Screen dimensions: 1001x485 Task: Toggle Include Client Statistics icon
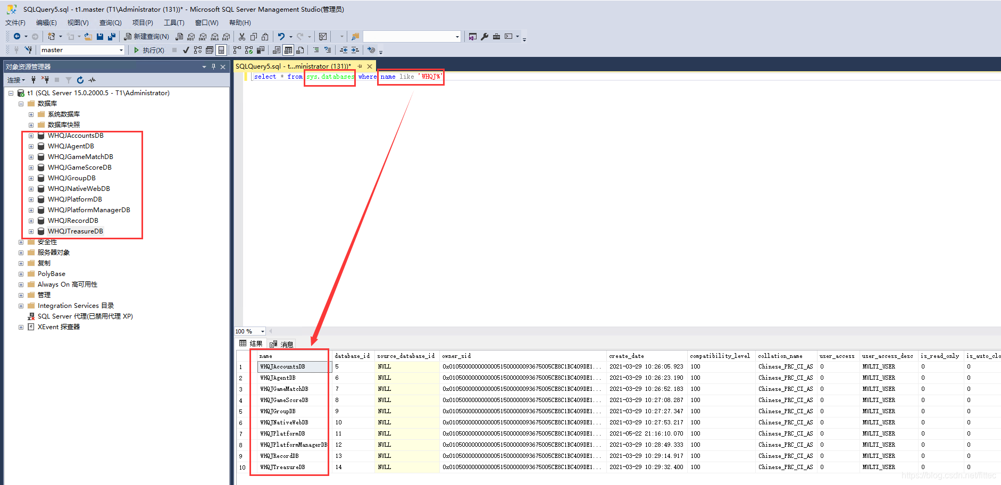(x=261, y=50)
